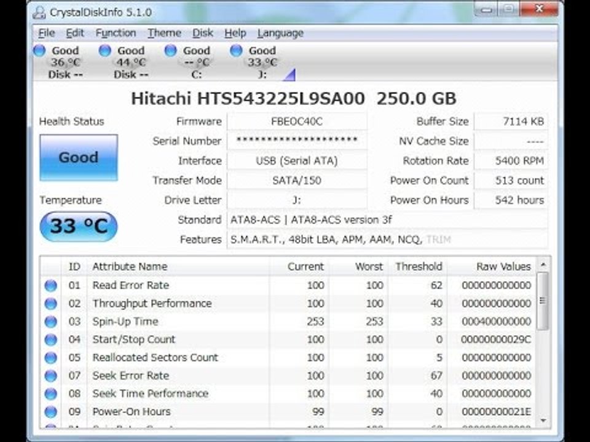Open the File menu

[47, 33]
